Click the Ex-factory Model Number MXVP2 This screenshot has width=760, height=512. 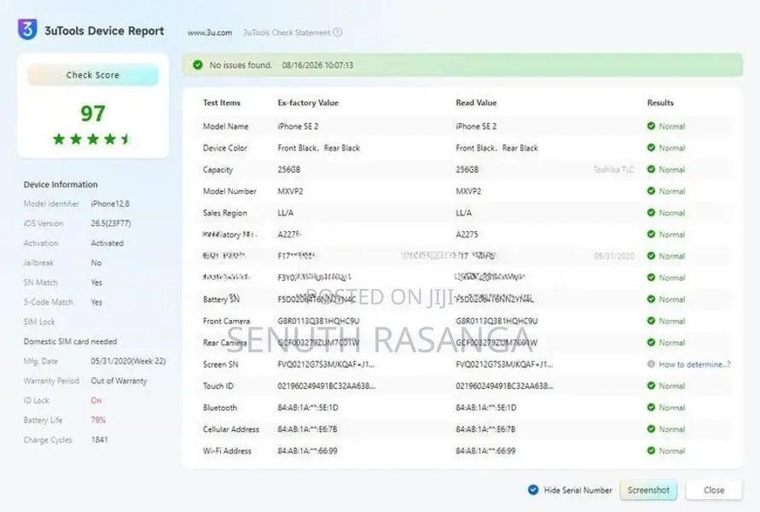click(x=290, y=191)
